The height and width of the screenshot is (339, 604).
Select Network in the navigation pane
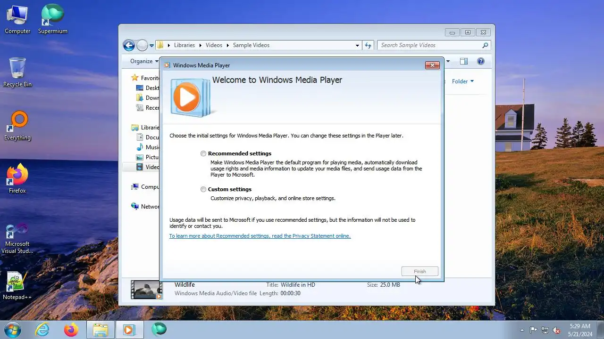pyautogui.click(x=145, y=207)
